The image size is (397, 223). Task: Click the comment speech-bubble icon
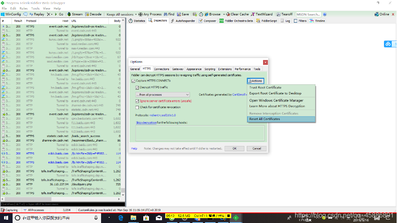(26, 15)
